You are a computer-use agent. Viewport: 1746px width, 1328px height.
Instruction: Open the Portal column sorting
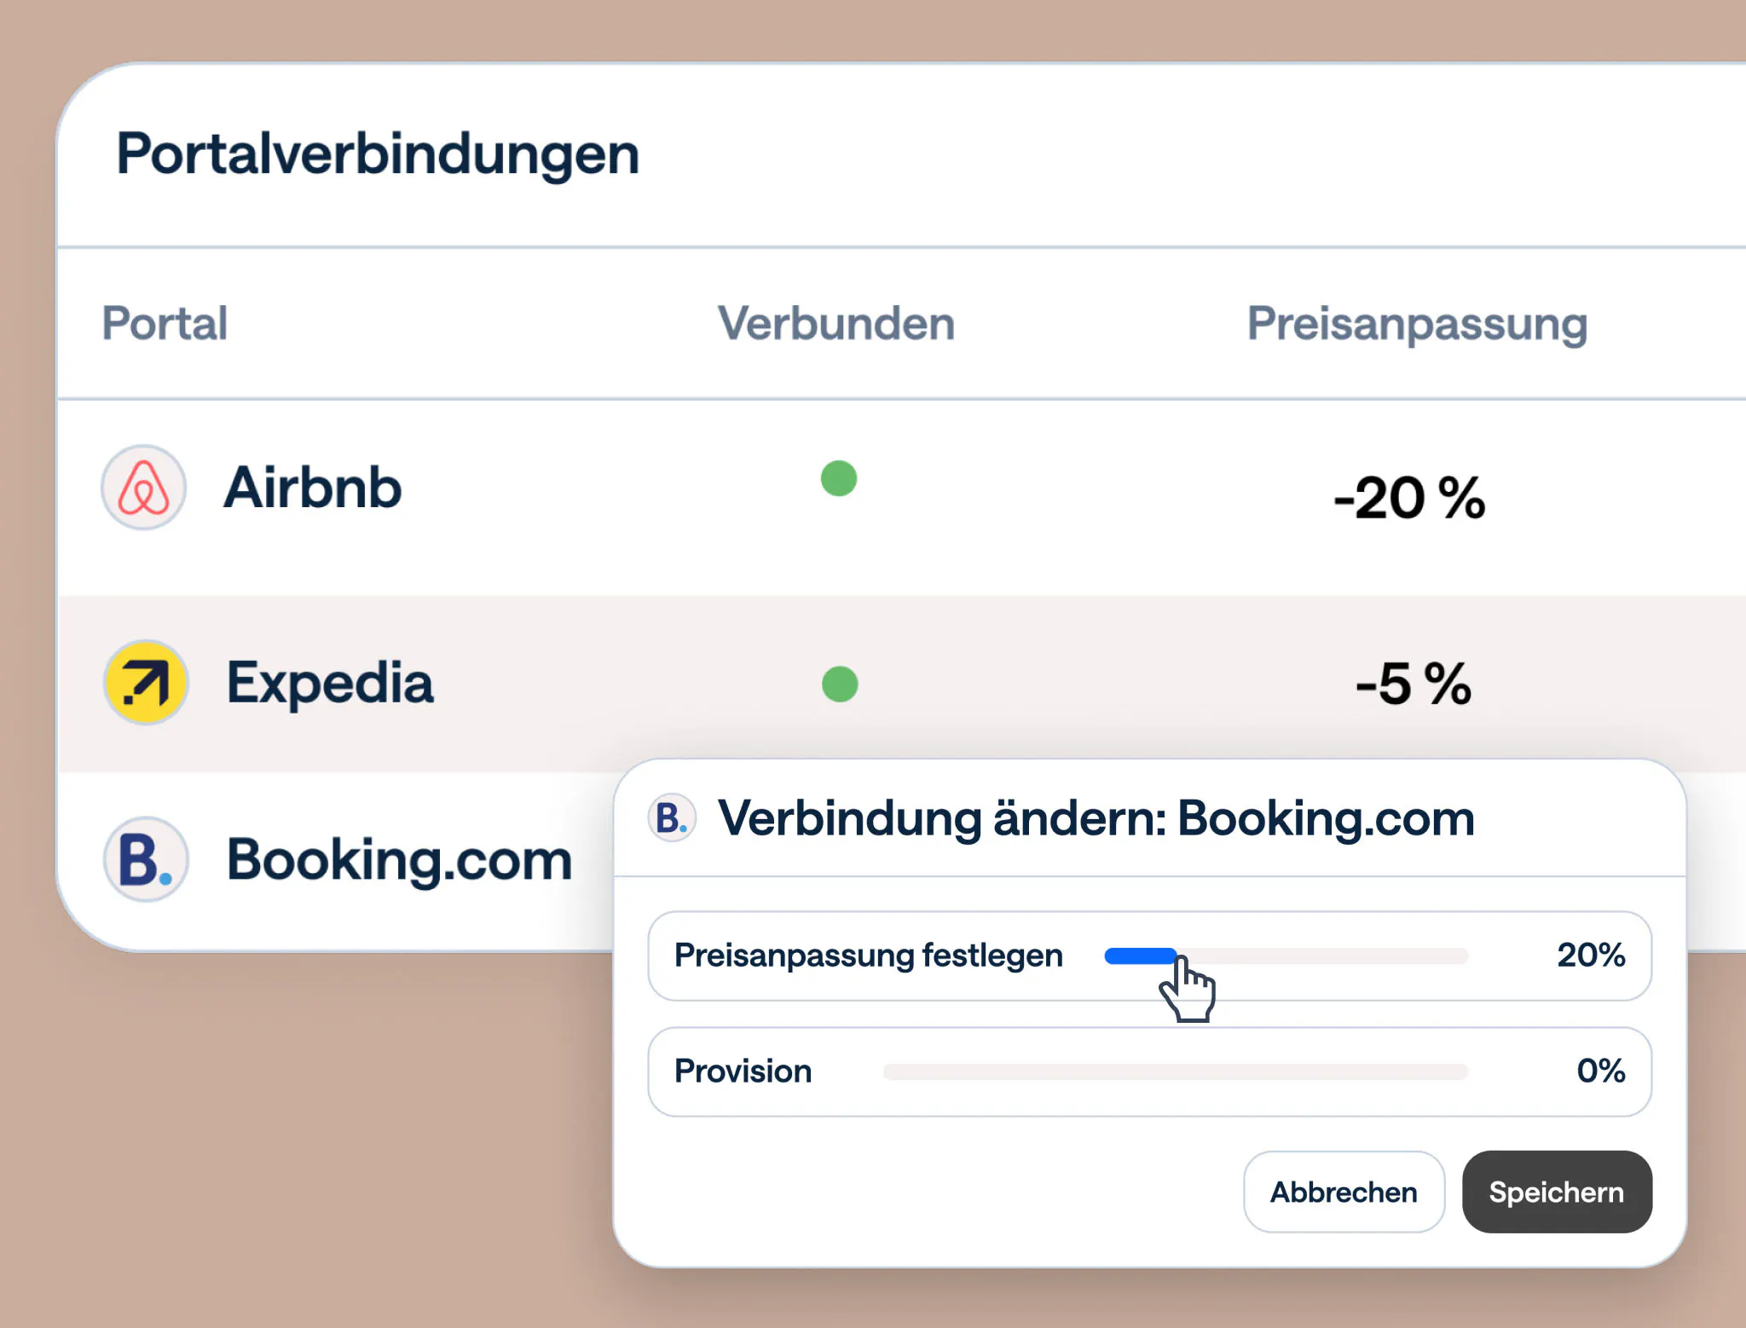164,323
